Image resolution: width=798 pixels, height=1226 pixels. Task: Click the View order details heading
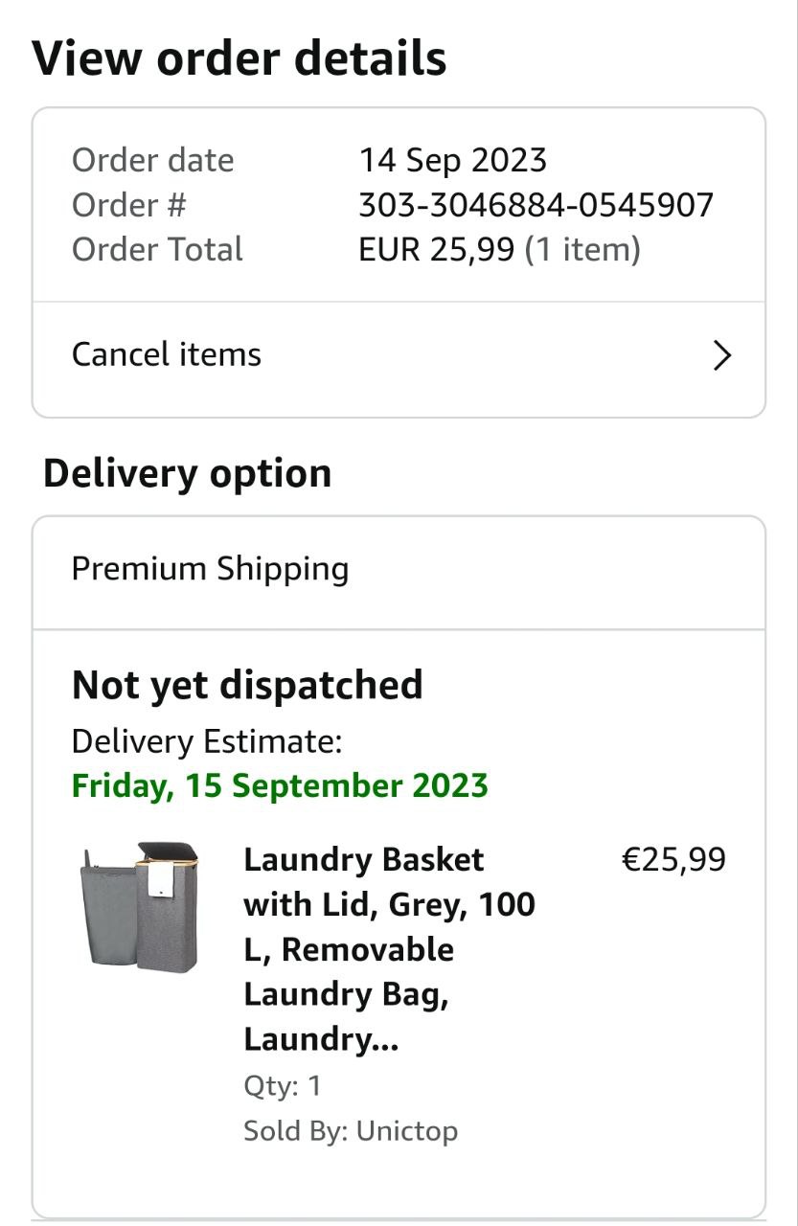point(239,58)
